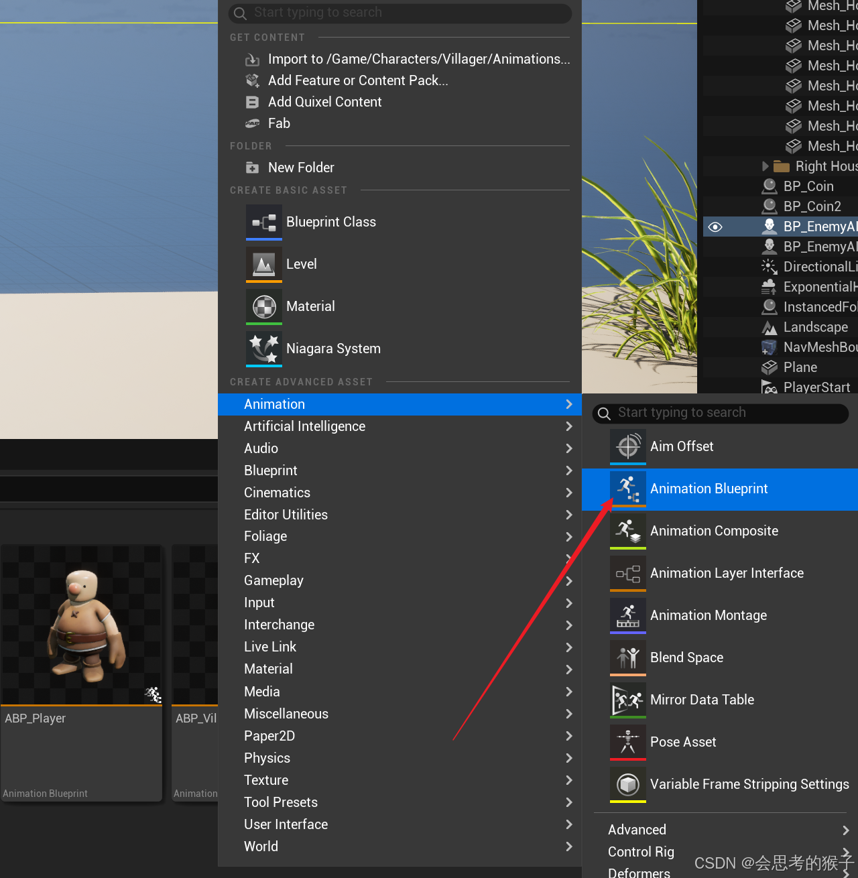Image resolution: width=858 pixels, height=878 pixels.
Task: Create a New Folder
Action: (400, 168)
